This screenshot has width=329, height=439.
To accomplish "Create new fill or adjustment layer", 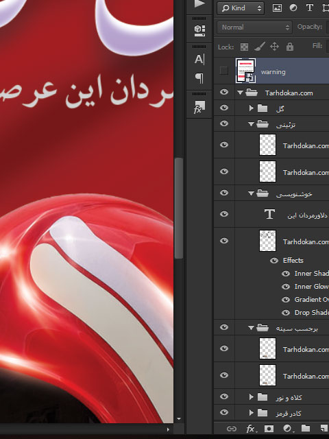I will [x=287, y=429].
